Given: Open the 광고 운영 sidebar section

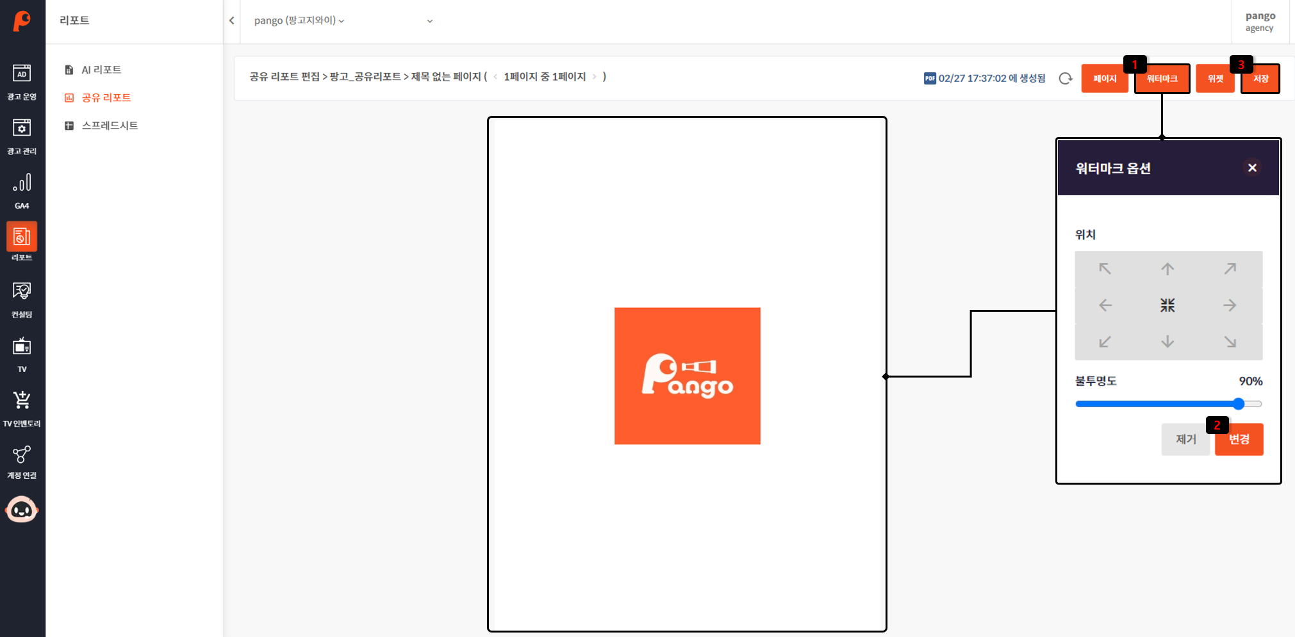Looking at the screenshot, I should (22, 82).
